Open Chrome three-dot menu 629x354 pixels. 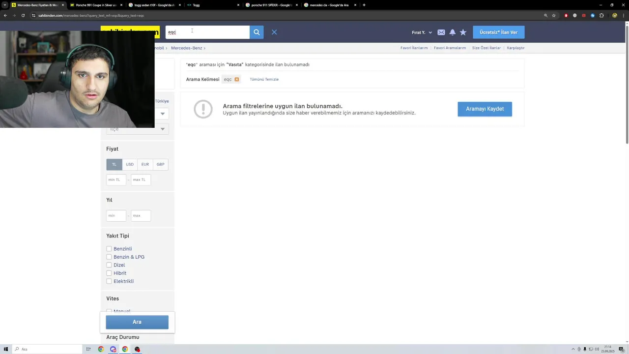point(624,15)
